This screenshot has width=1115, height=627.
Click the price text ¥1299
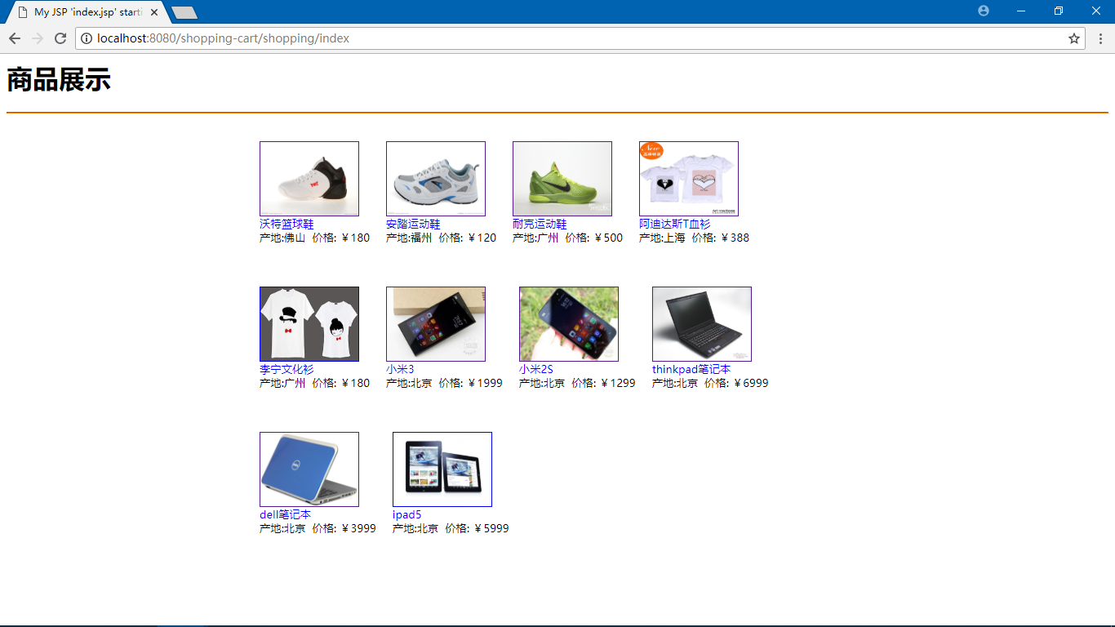(x=617, y=383)
